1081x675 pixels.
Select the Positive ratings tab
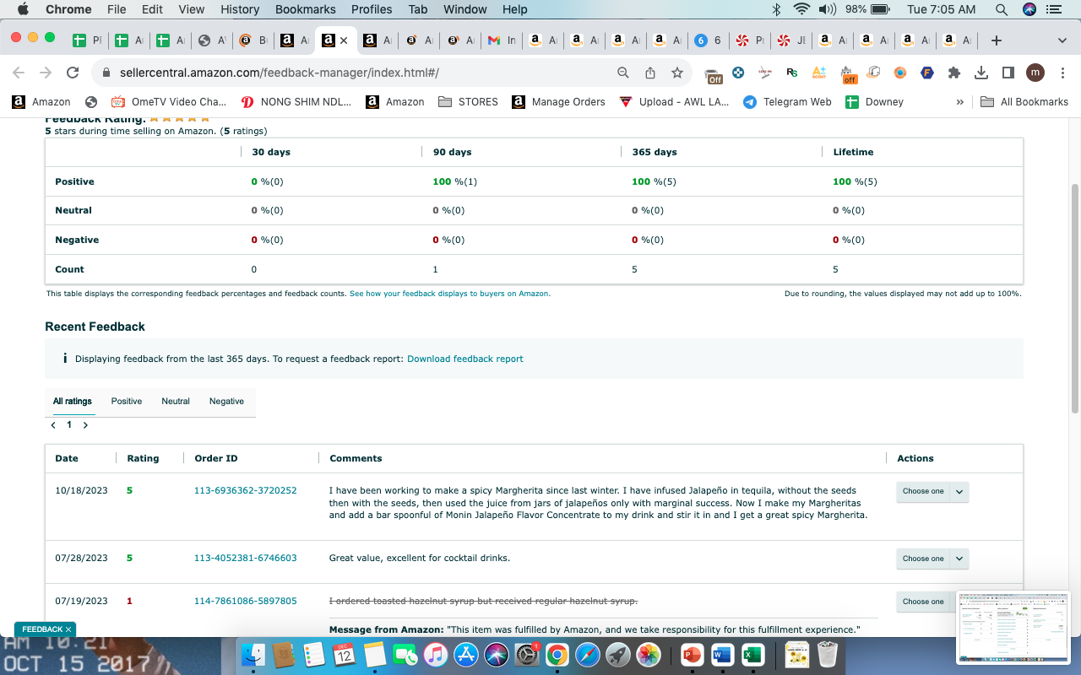point(127,402)
